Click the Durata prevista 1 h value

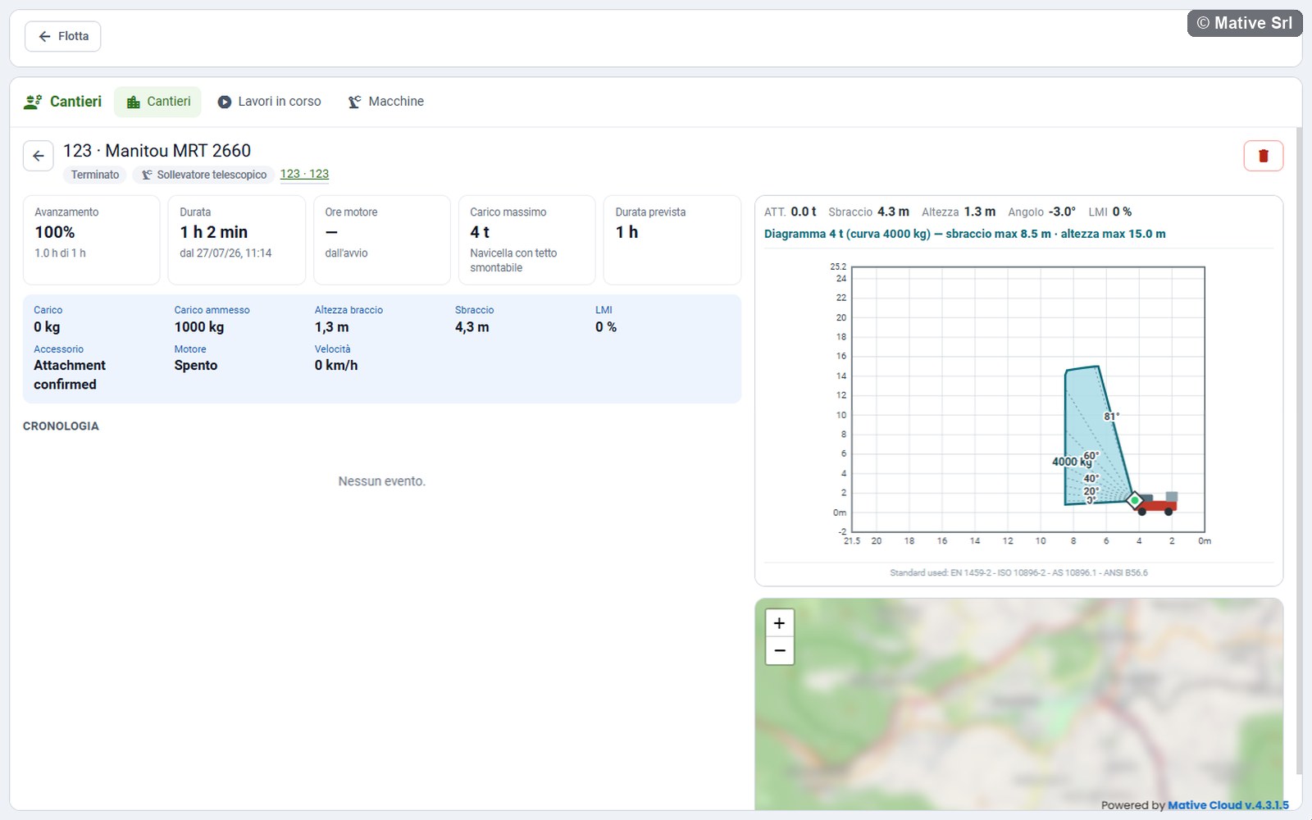point(626,232)
